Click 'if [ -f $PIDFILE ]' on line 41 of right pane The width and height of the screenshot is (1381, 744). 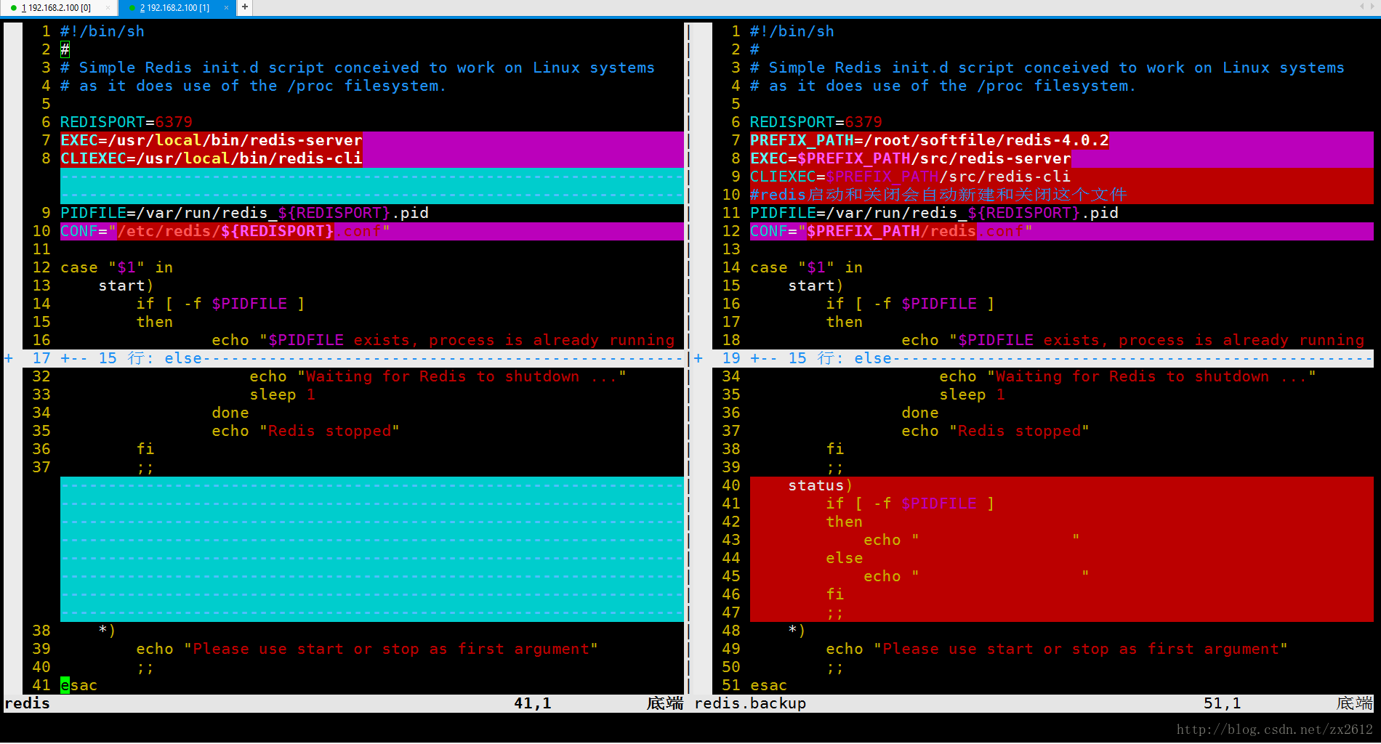(x=911, y=504)
